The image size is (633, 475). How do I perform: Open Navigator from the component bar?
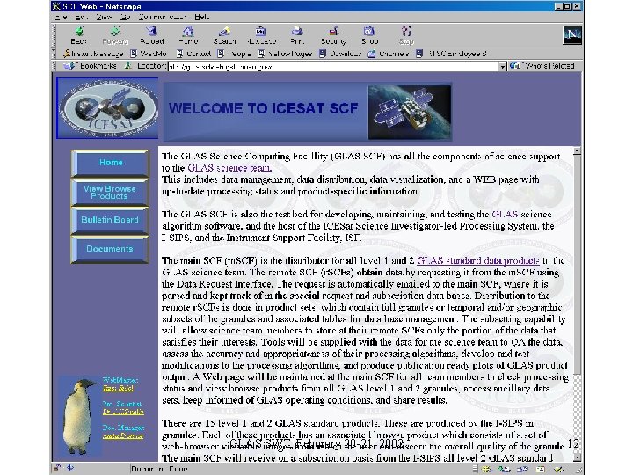coord(487,469)
